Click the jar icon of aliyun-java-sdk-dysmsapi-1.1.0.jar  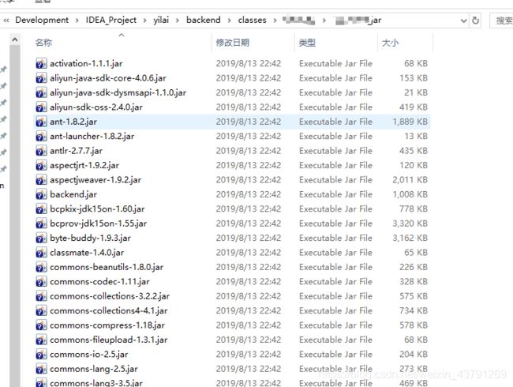[41, 92]
